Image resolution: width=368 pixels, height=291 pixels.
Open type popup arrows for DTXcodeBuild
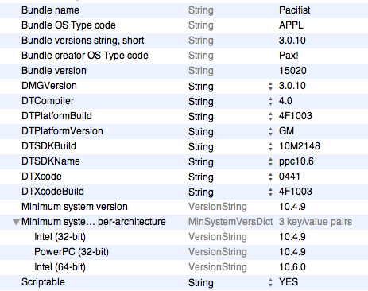pos(270,192)
